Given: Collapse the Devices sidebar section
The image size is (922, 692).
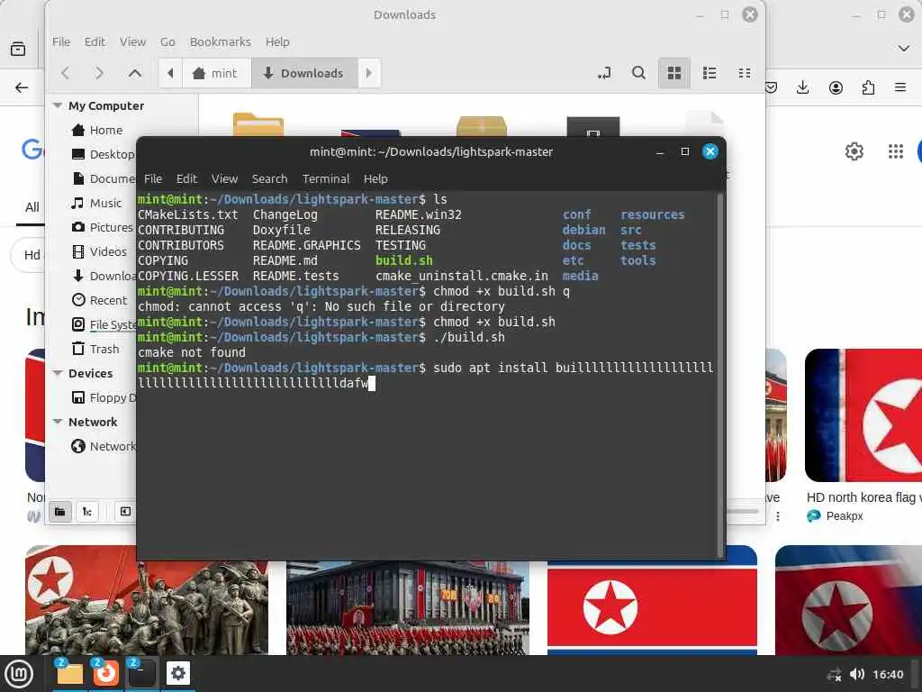Looking at the screenshot, I should [58, 373].
